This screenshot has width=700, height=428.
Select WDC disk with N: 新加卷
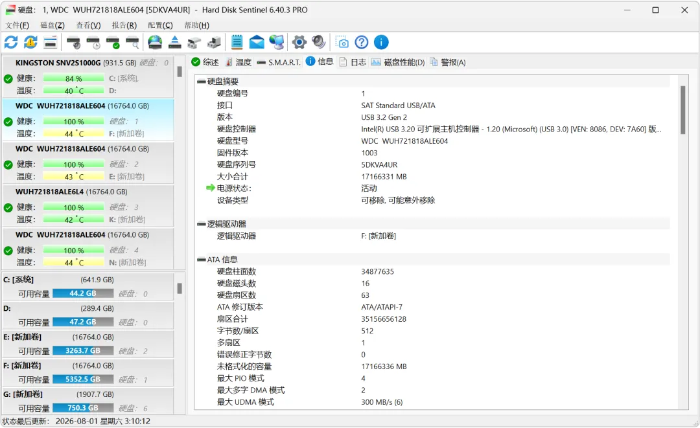coord(88,249)
